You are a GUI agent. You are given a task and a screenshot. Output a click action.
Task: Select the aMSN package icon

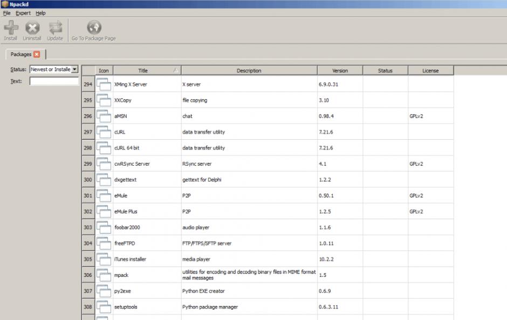(x=104, y=116)
